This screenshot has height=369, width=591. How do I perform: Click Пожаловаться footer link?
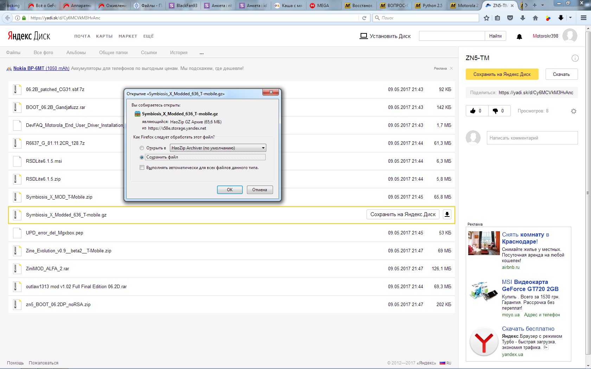point(44,363)
